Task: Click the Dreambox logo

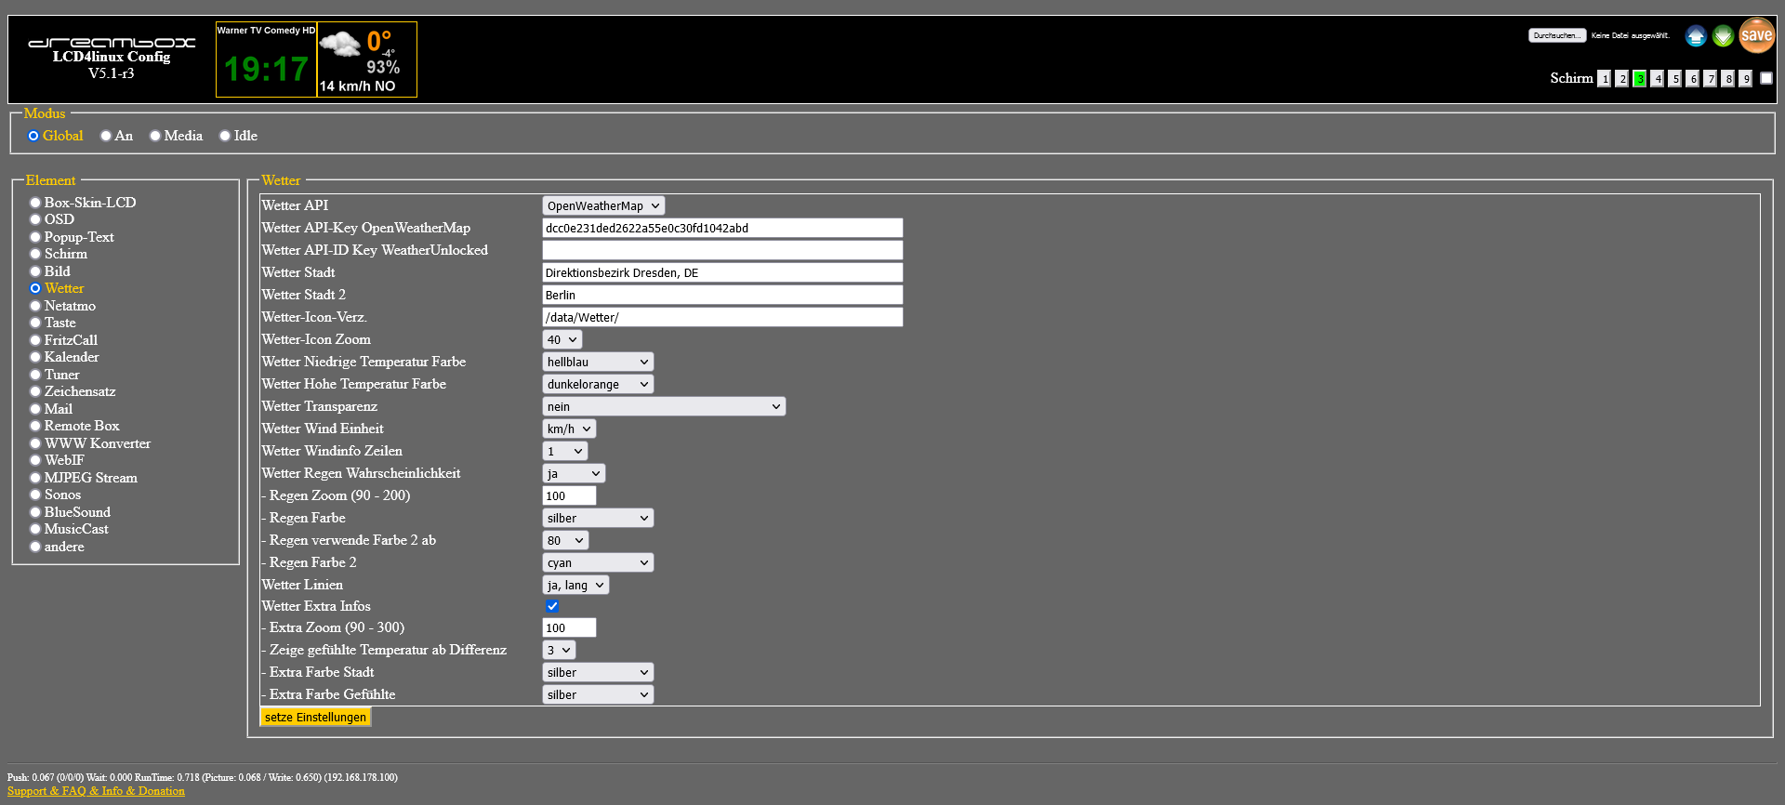Action: (x=112, y=43)
